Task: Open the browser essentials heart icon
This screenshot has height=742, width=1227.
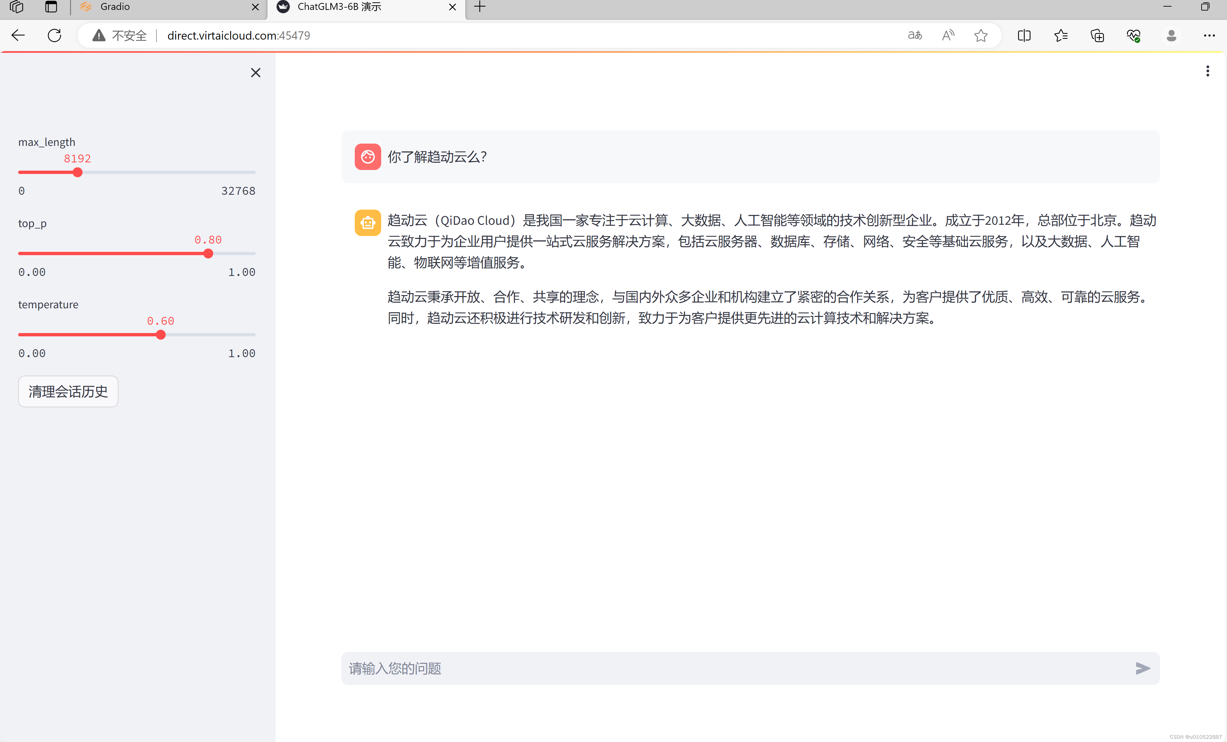Action: click(x=1133, y=35)
